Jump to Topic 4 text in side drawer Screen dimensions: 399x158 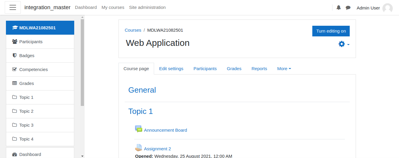26,139
